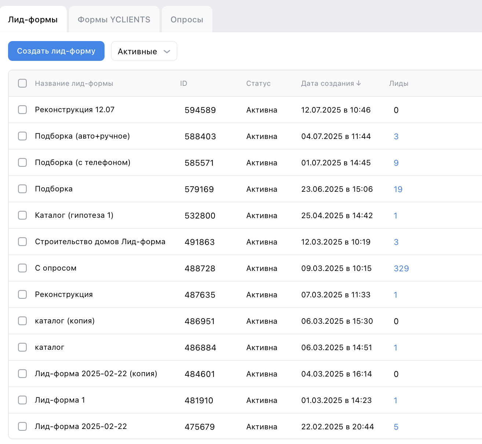Click the 19 leads count for Подборка
Viewport: 482px width, 444px height.
click(398, 189)
